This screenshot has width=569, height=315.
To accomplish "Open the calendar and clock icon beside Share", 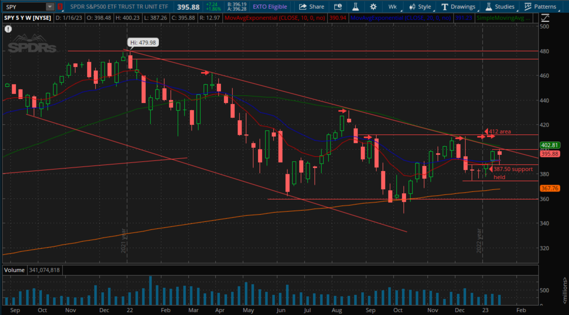I will click(338, 7).
